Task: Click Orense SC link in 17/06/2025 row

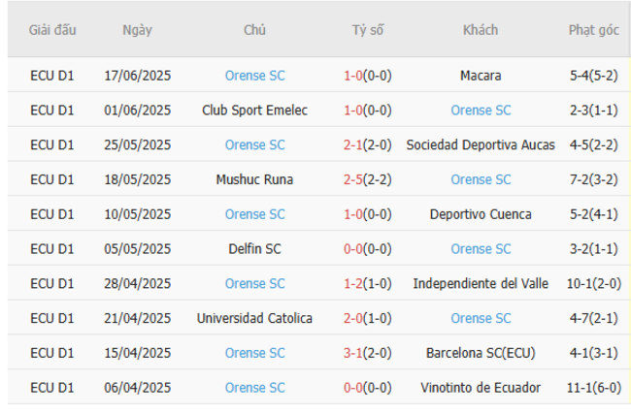Action: click(254, 76)
